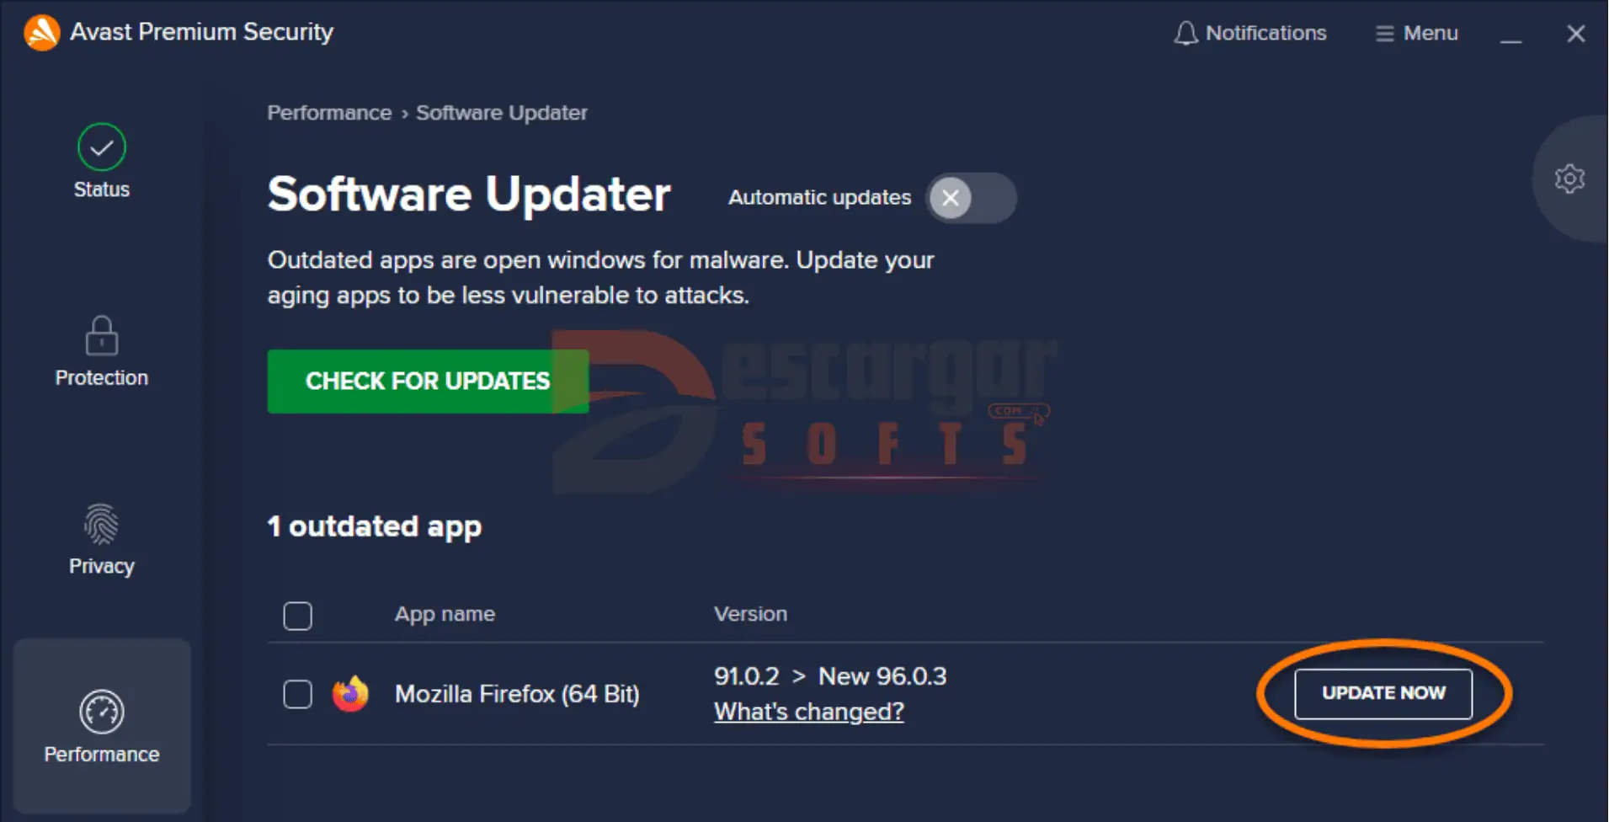Minimize the Avast window

pyautogui.click(x=1511, y=34)
